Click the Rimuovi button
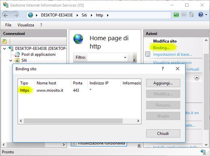 [x=163, y=105]
